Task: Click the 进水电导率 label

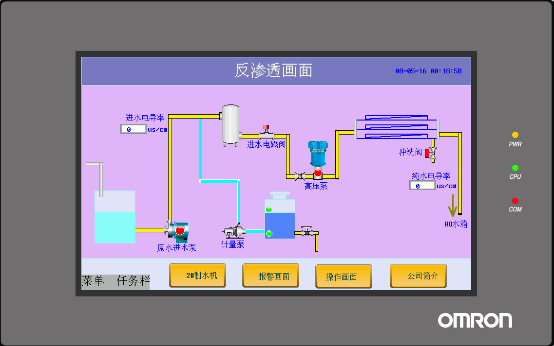Action: (145, 118)
